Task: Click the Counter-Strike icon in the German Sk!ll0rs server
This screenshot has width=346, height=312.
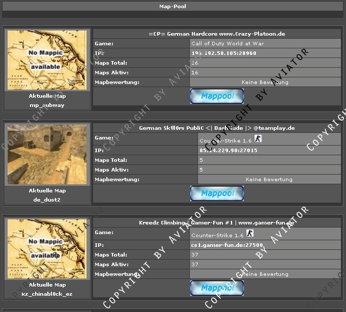Action: [258, 138]
